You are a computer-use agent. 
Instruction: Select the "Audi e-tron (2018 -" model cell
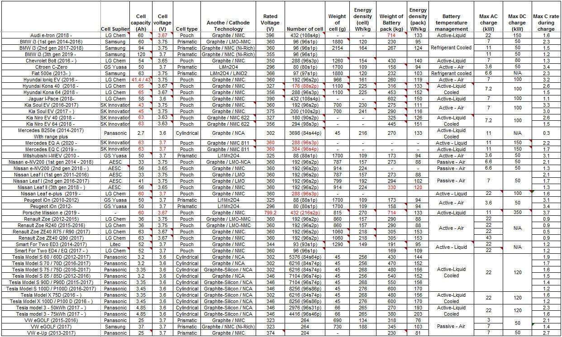[x=51, y=35]
